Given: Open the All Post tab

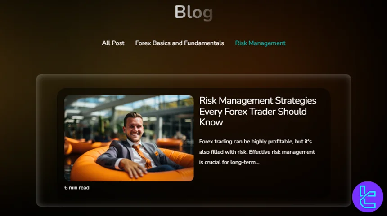Looking at the screenshot, I should 113,43.
